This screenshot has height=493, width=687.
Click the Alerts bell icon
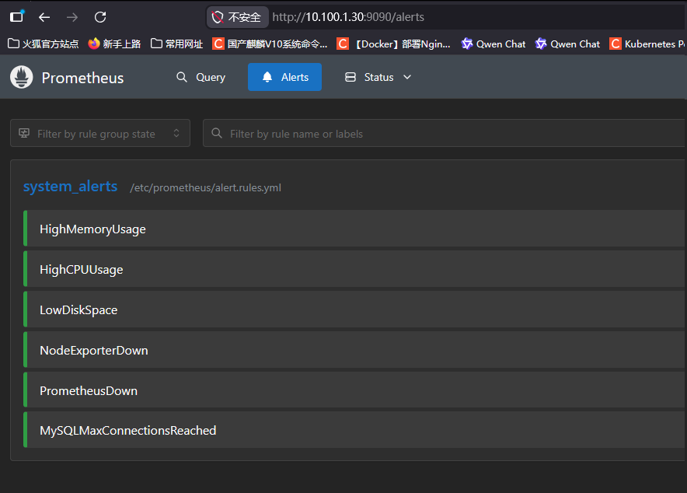tap(267, 77)
